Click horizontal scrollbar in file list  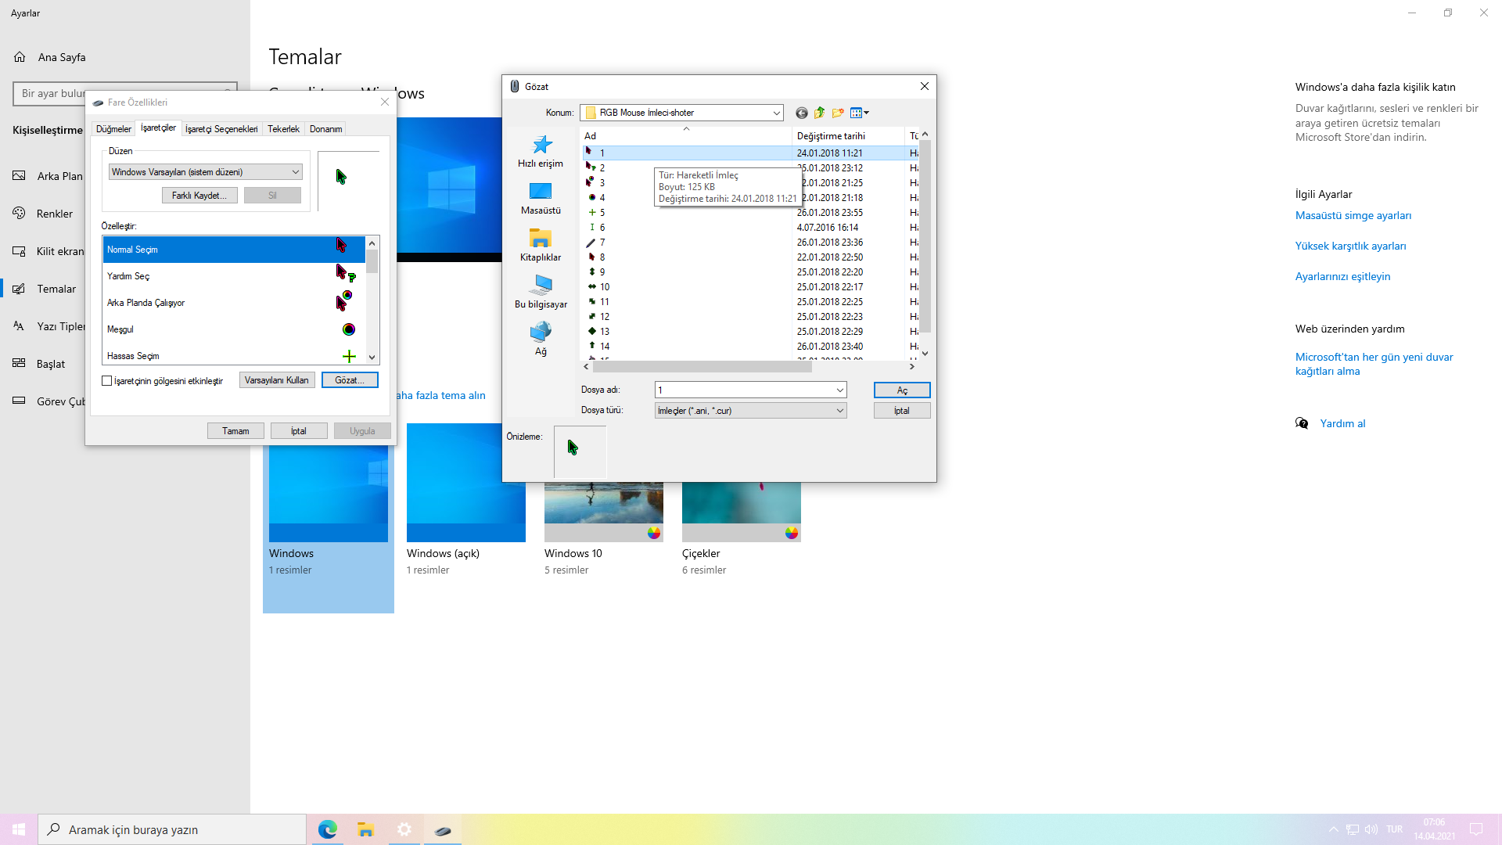click(x=702, y=366)
